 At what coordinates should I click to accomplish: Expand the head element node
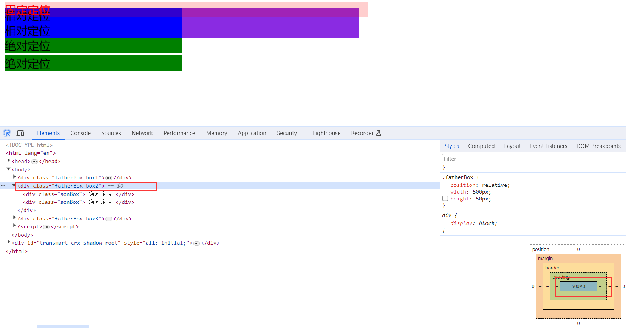(x=9, y=161)
